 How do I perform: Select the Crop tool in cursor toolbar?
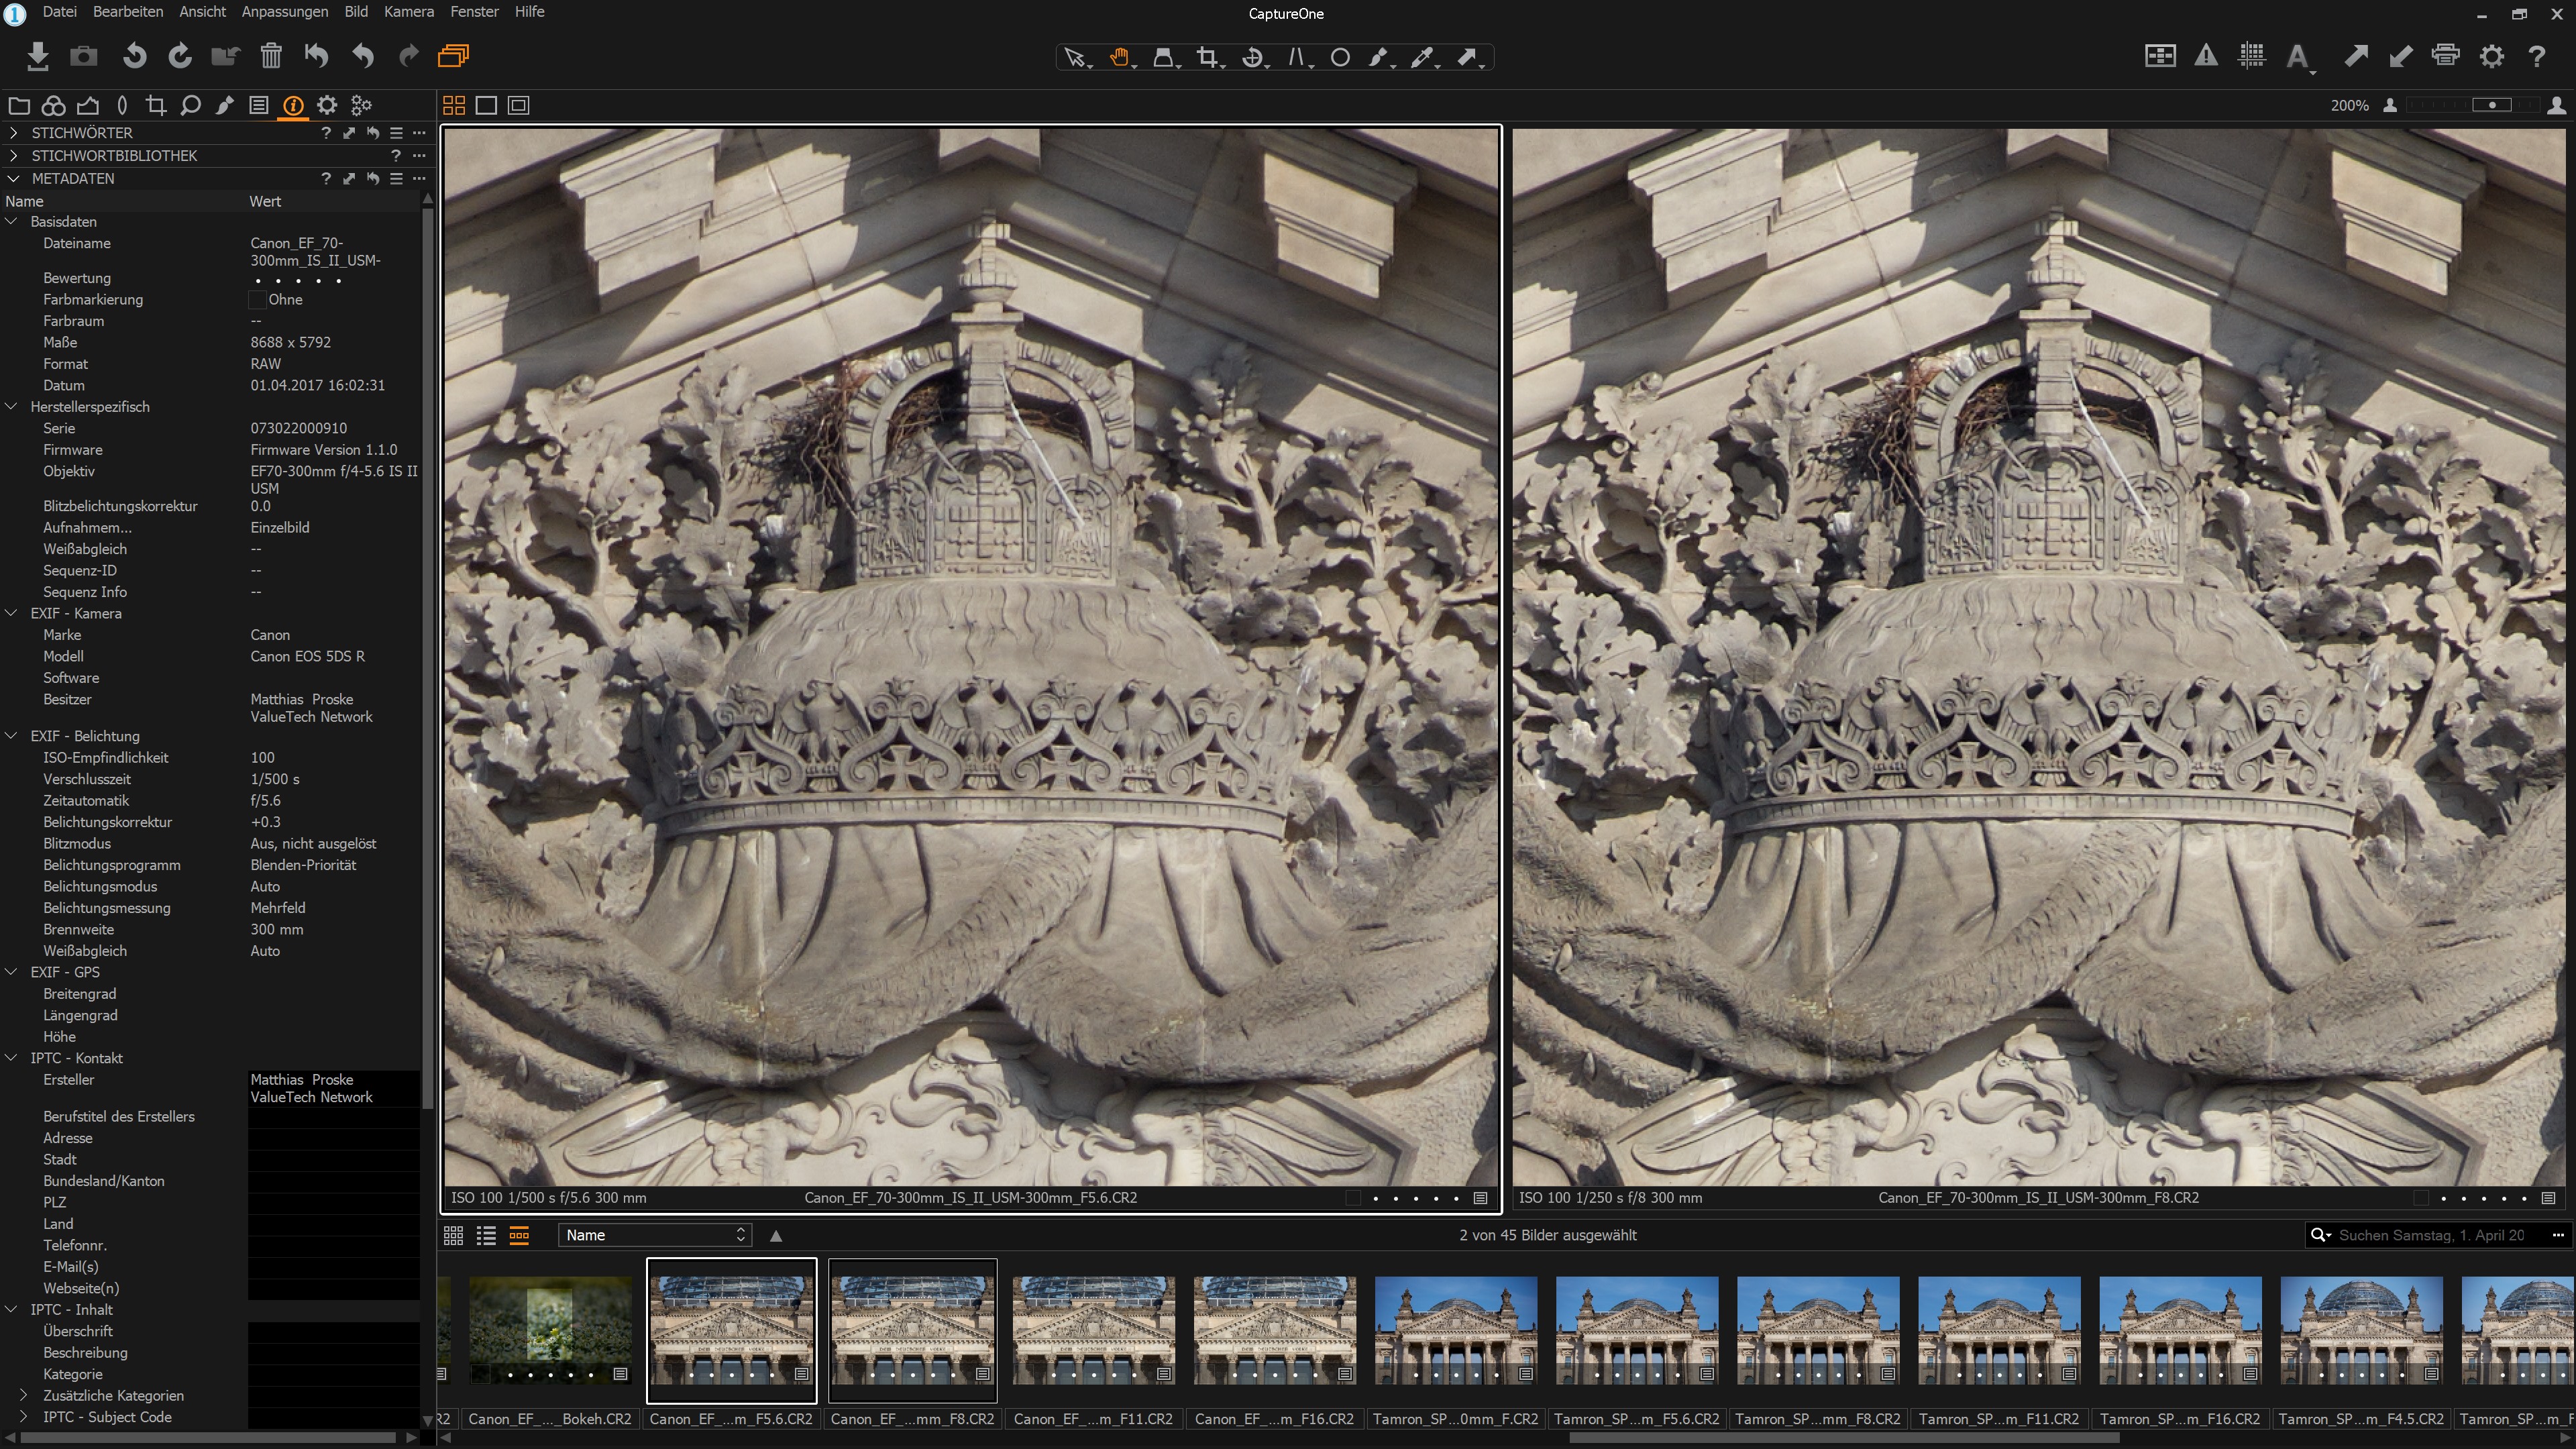click(1207, 57)
